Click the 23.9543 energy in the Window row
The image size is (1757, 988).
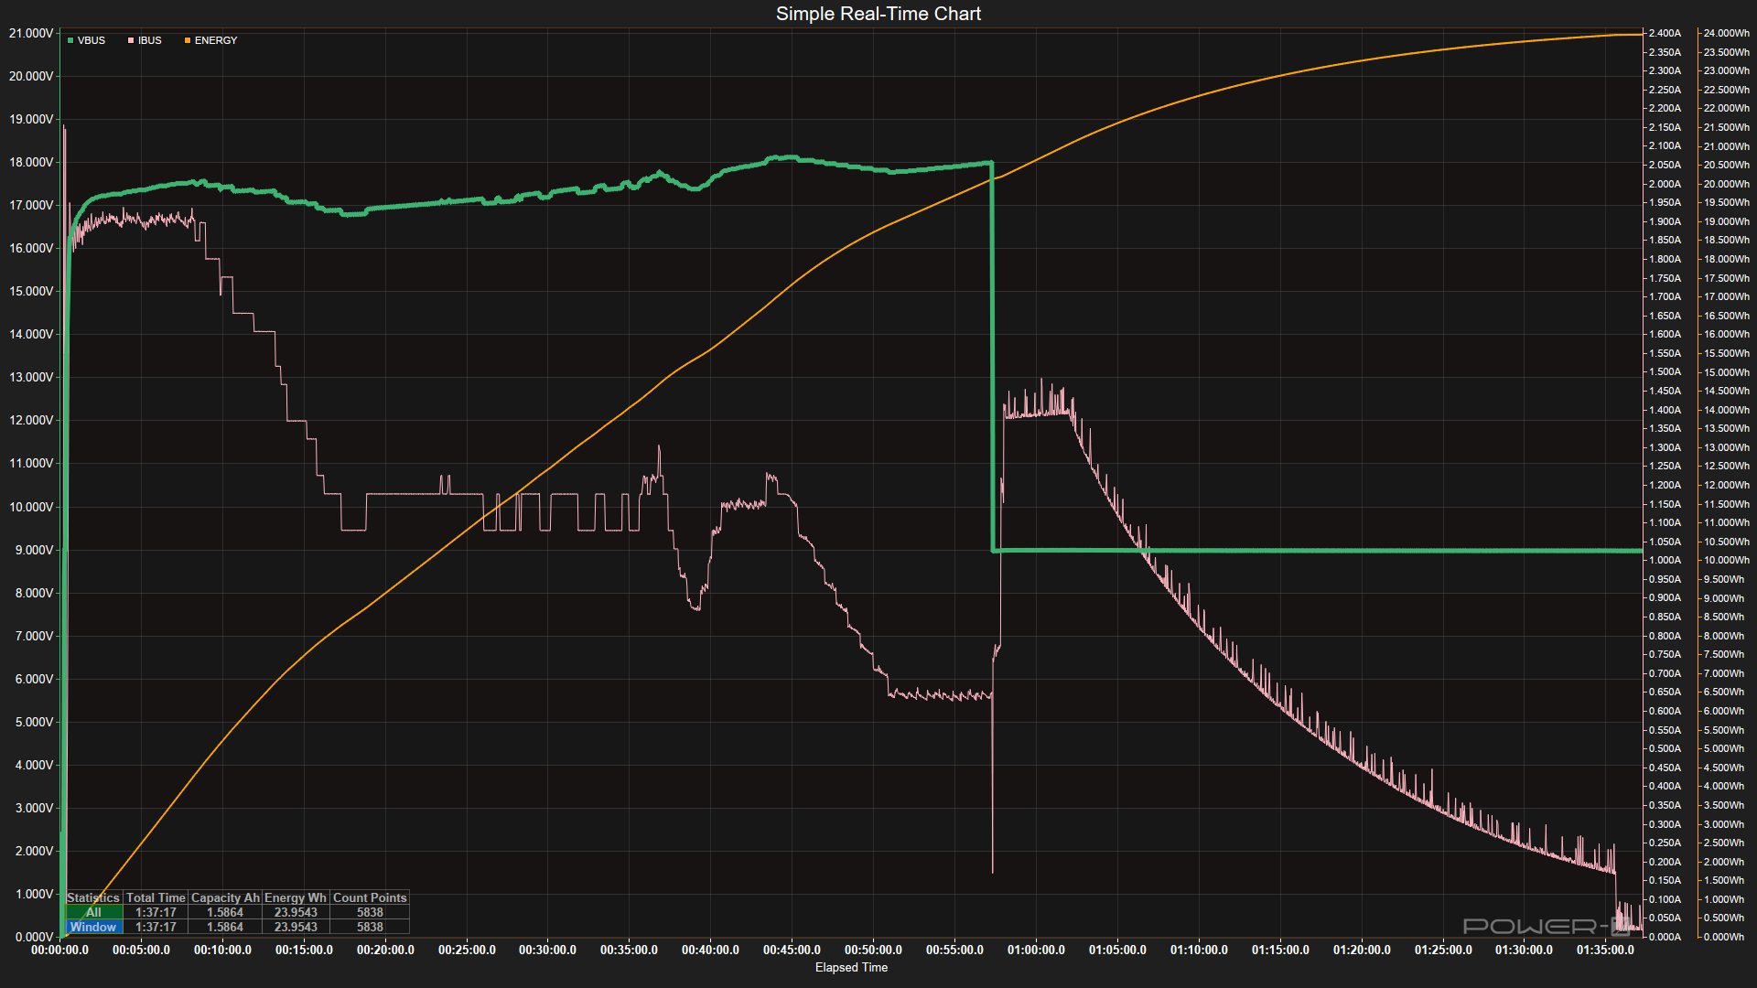click(x=296, y=928)
